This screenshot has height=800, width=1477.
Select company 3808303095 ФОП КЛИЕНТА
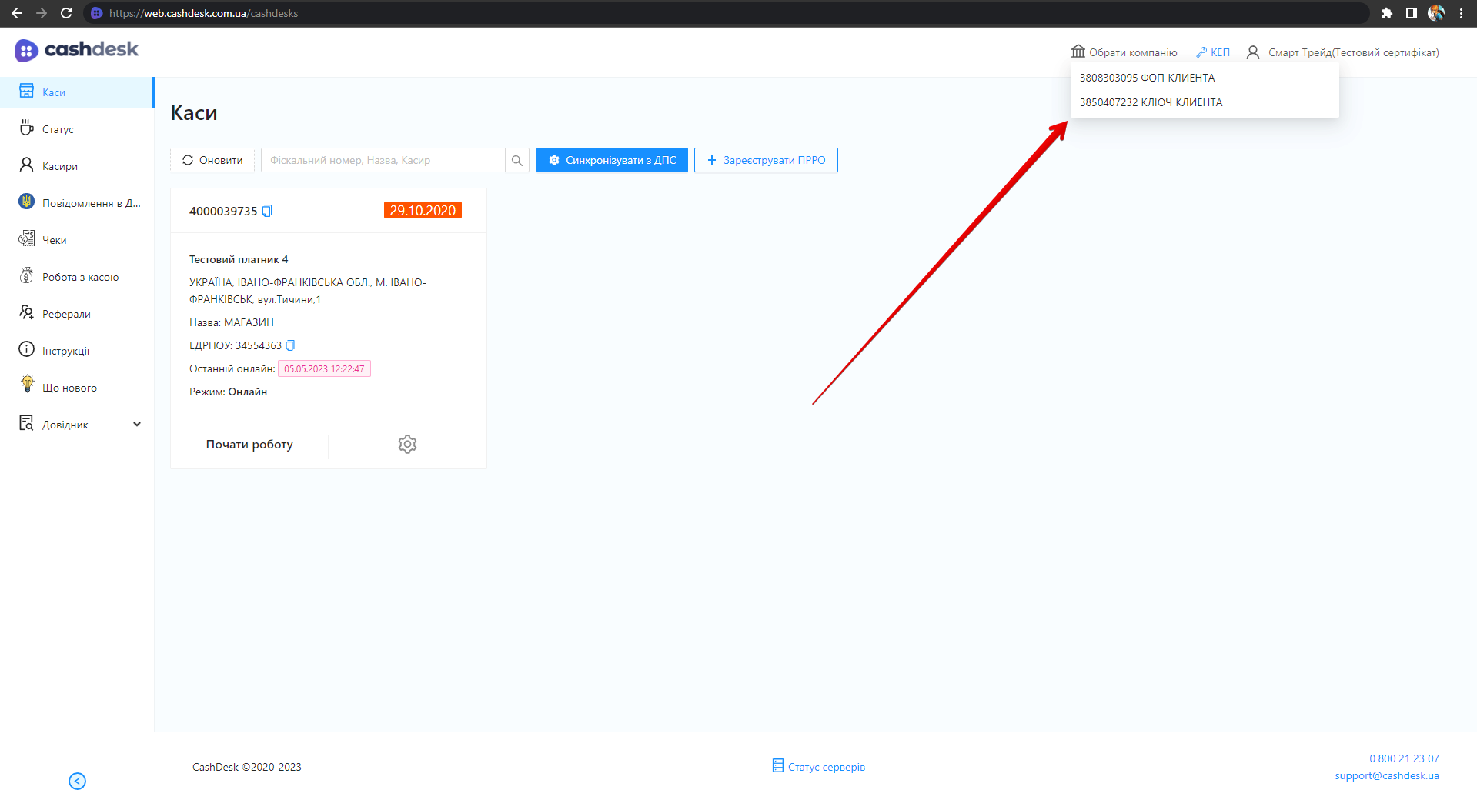coord(1147,78)
